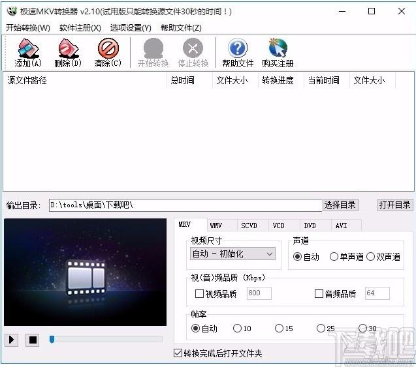This screenshot has height=367, width=416.
Task: Switch to the SCVD tab
Action: click(x=253, y=226)
